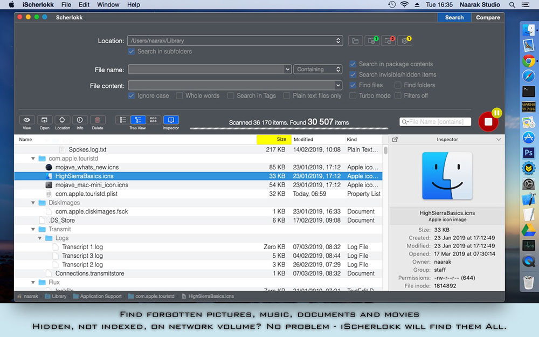Screen dimensions: 539x337
Task: Click the File content input field
Action: [x=232, y=85]
